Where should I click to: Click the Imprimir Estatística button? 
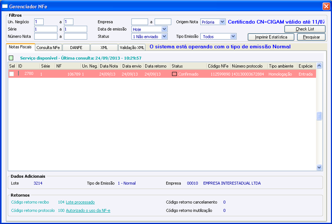[x=271, y=37]
